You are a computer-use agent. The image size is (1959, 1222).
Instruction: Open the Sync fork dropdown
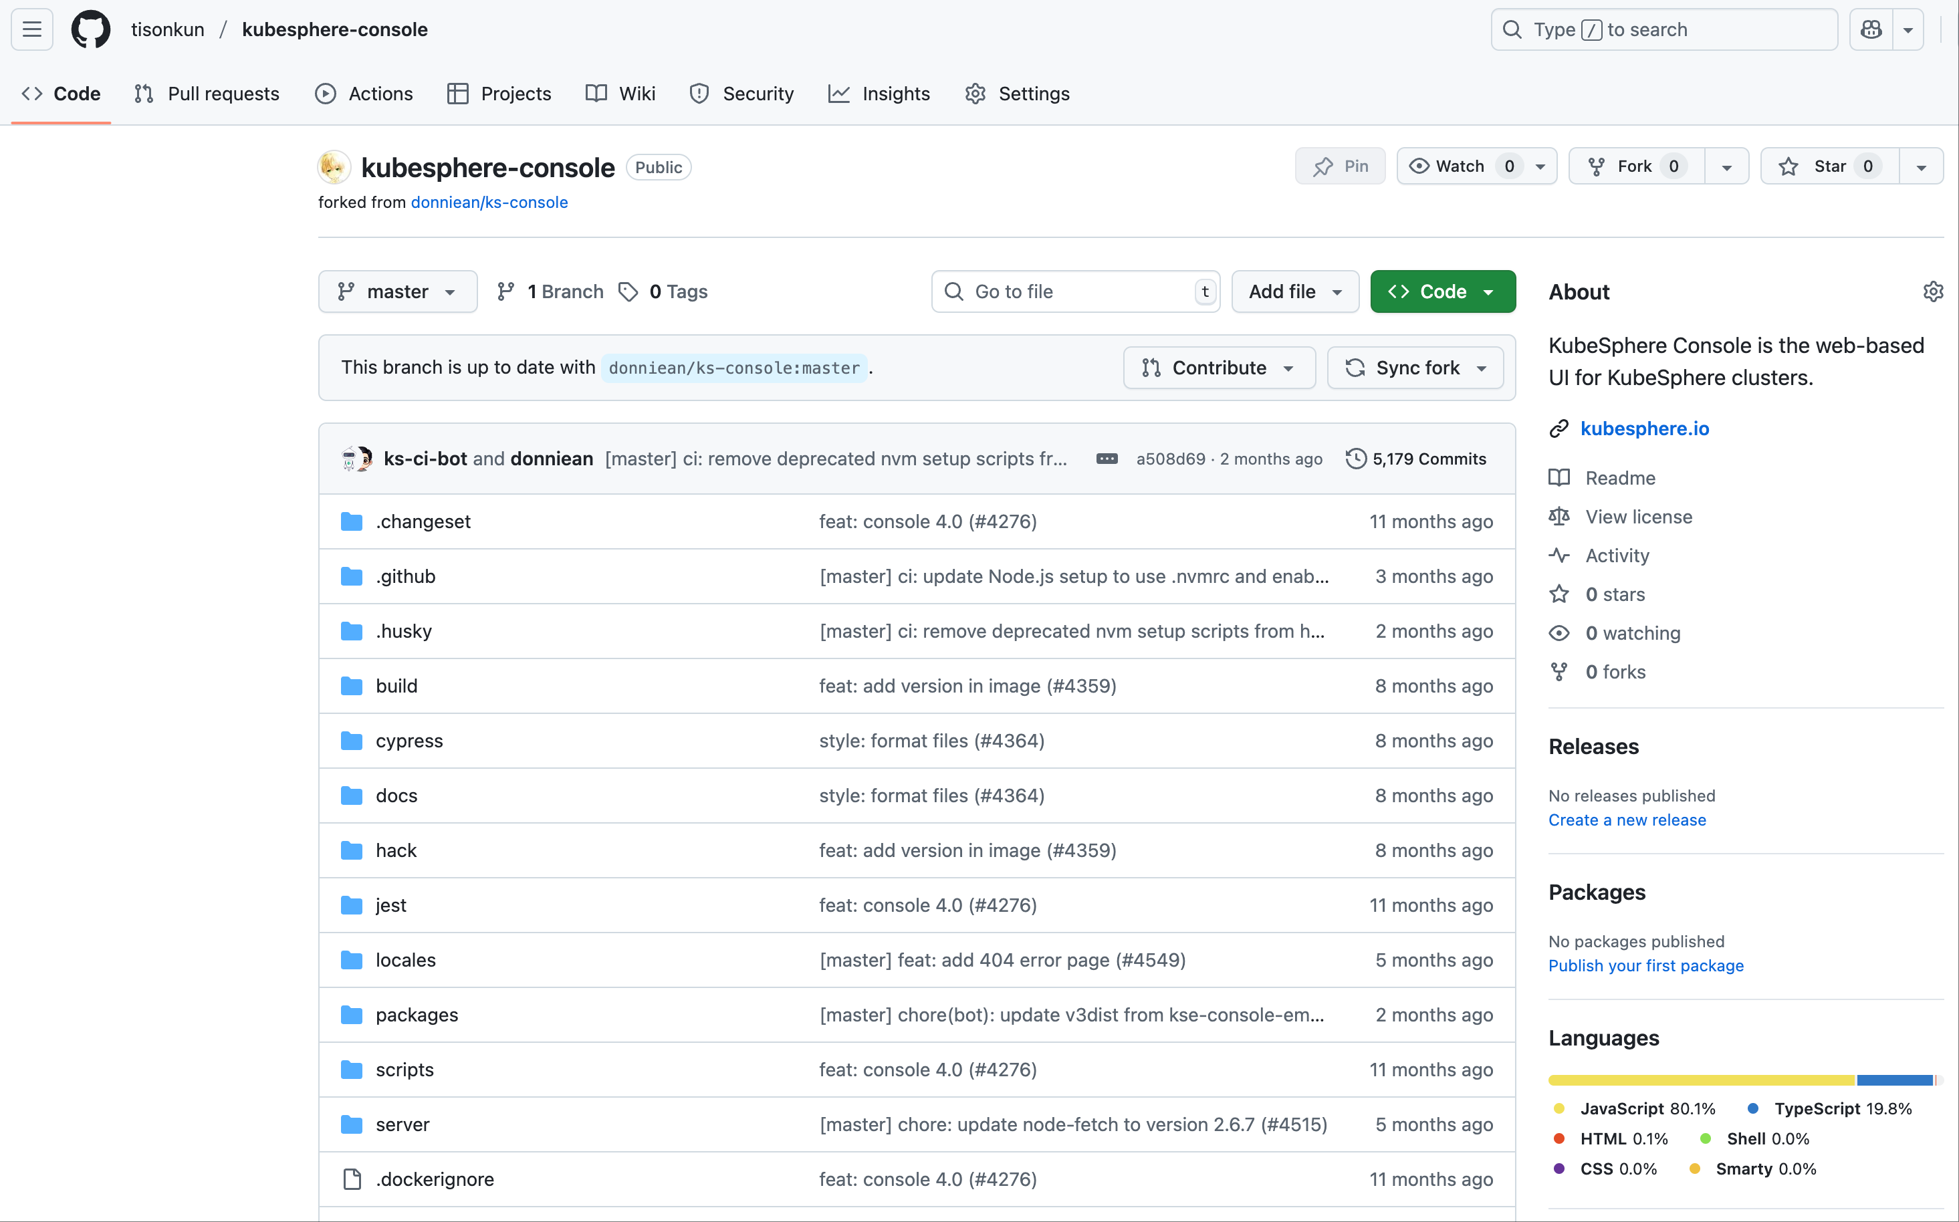[x=1416, y=368]
